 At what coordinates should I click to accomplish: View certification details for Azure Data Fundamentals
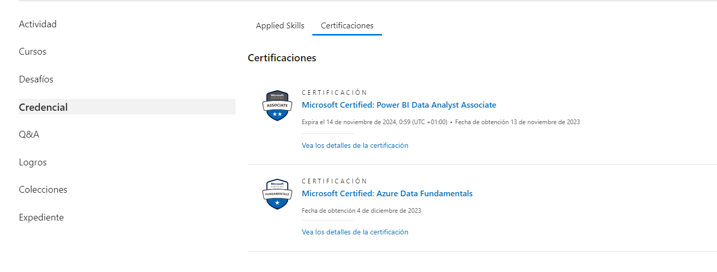355,232
